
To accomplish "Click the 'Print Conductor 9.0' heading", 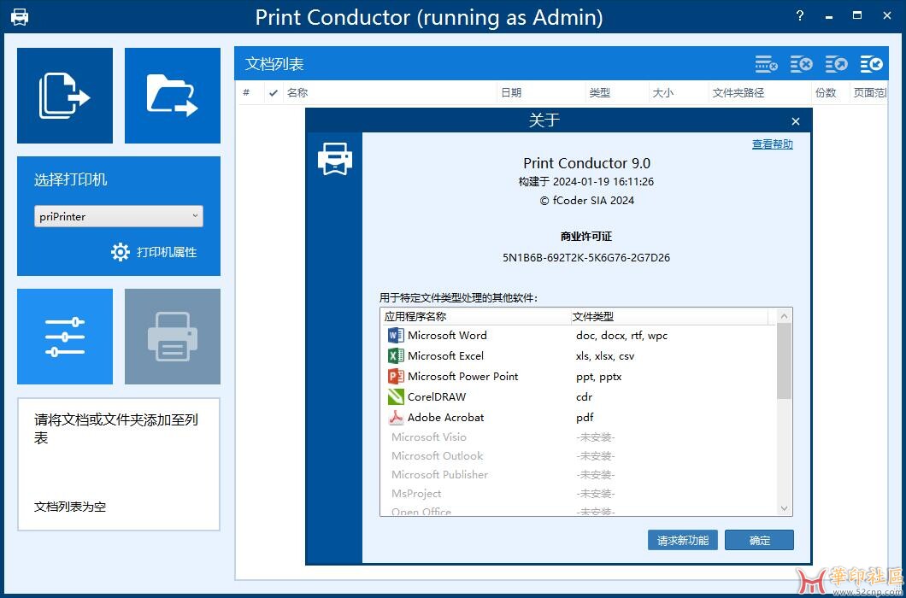I will click(586, 163).
